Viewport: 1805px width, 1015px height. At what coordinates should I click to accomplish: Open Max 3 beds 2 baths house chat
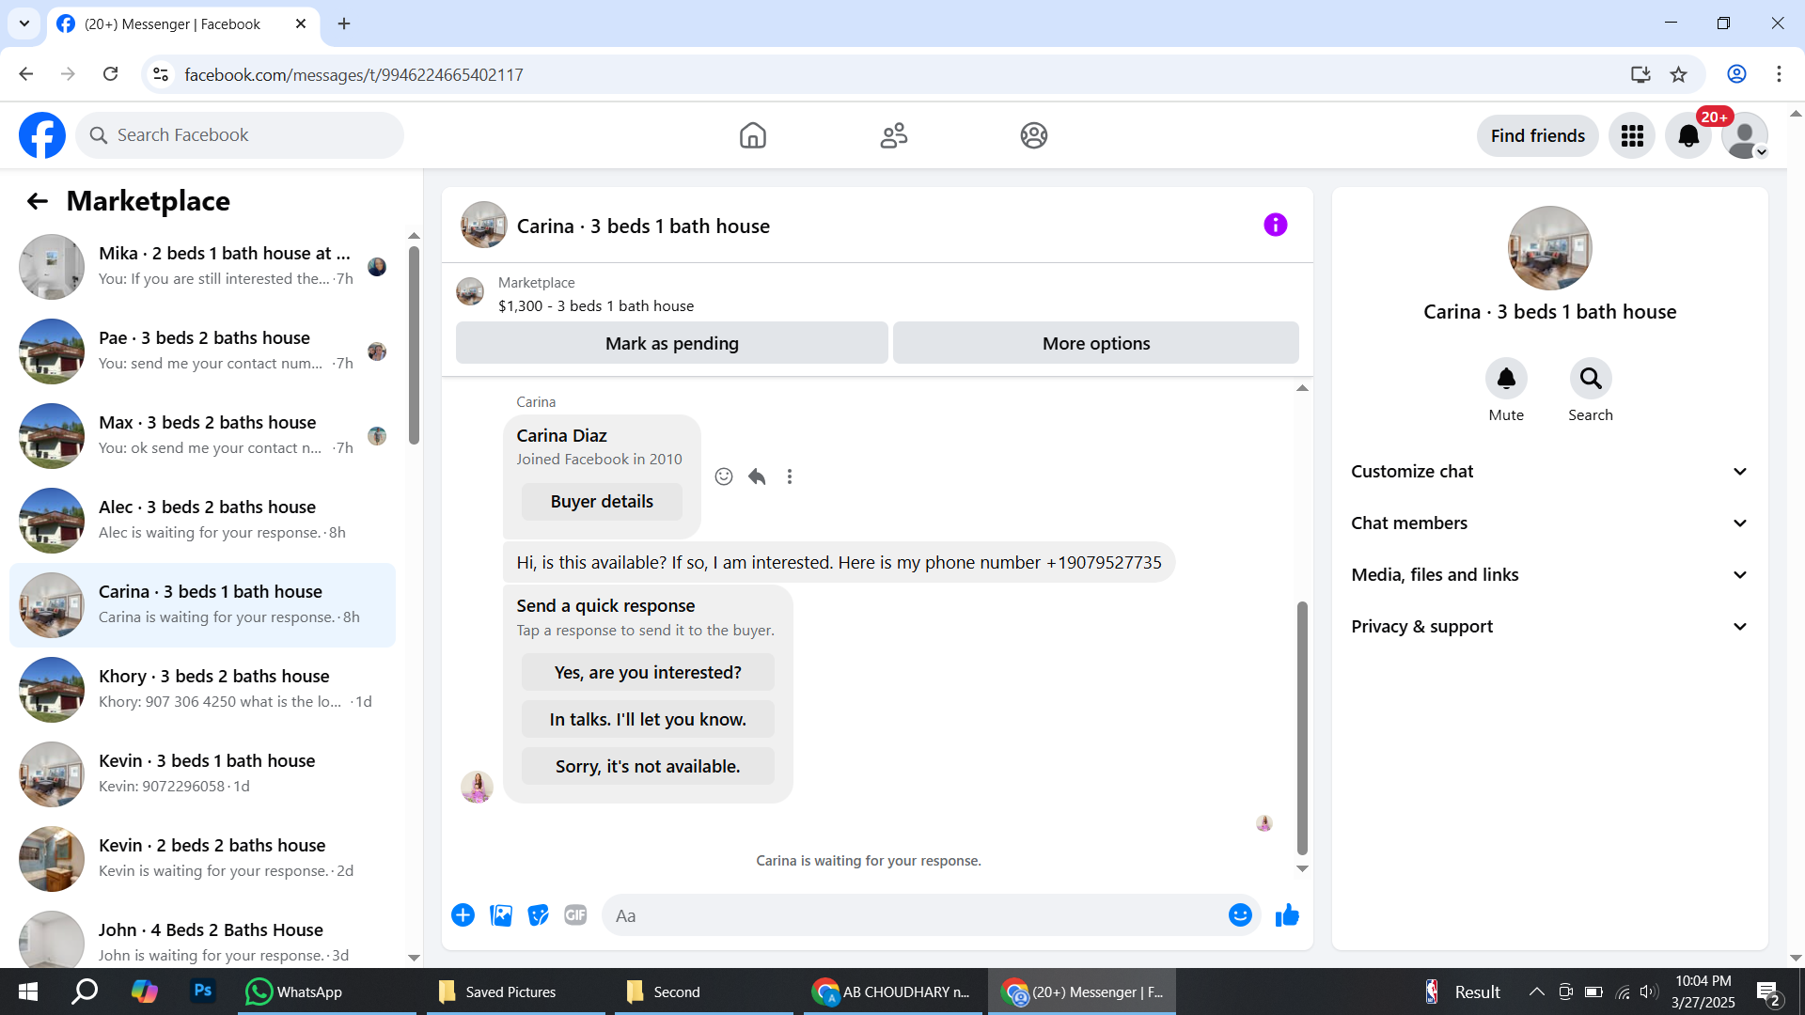(x=202, y=436)
